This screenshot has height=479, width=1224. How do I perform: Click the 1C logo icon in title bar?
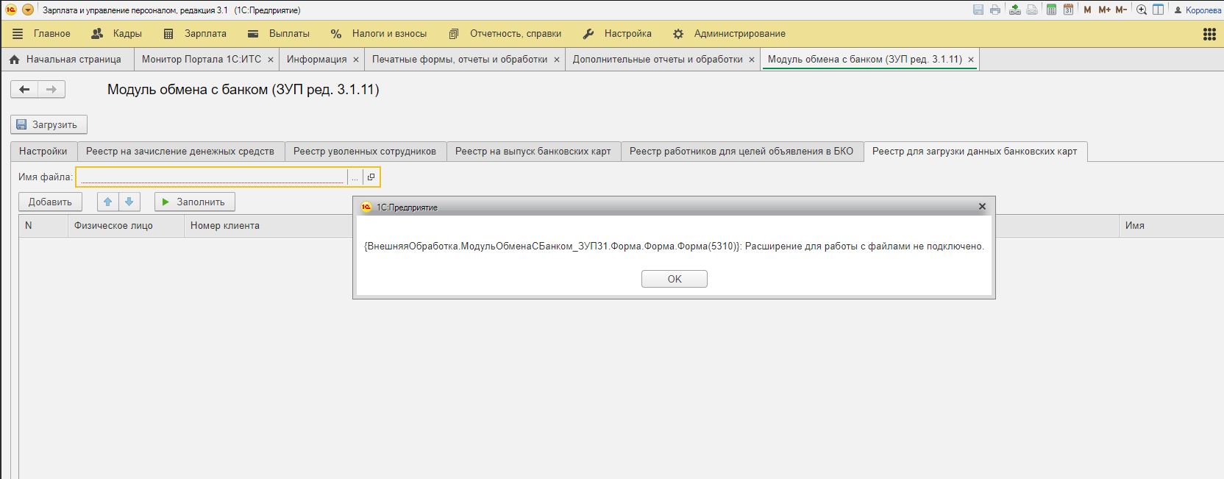[11, 10]
